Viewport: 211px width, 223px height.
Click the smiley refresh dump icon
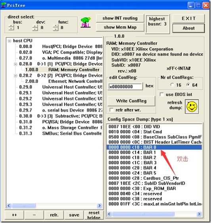tap(192, 107)
